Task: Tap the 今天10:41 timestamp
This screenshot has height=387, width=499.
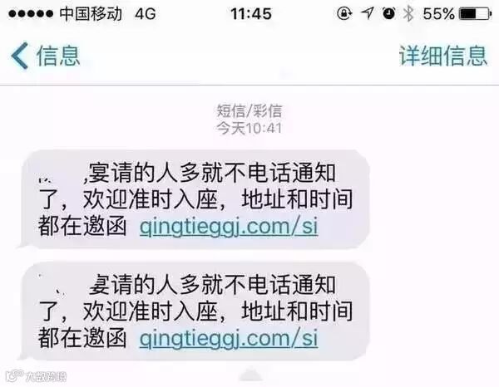Action: point(249,129)
